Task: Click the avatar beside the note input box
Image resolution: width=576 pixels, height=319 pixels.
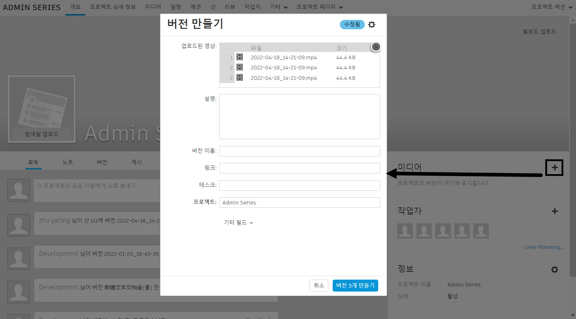Action: 18,190
